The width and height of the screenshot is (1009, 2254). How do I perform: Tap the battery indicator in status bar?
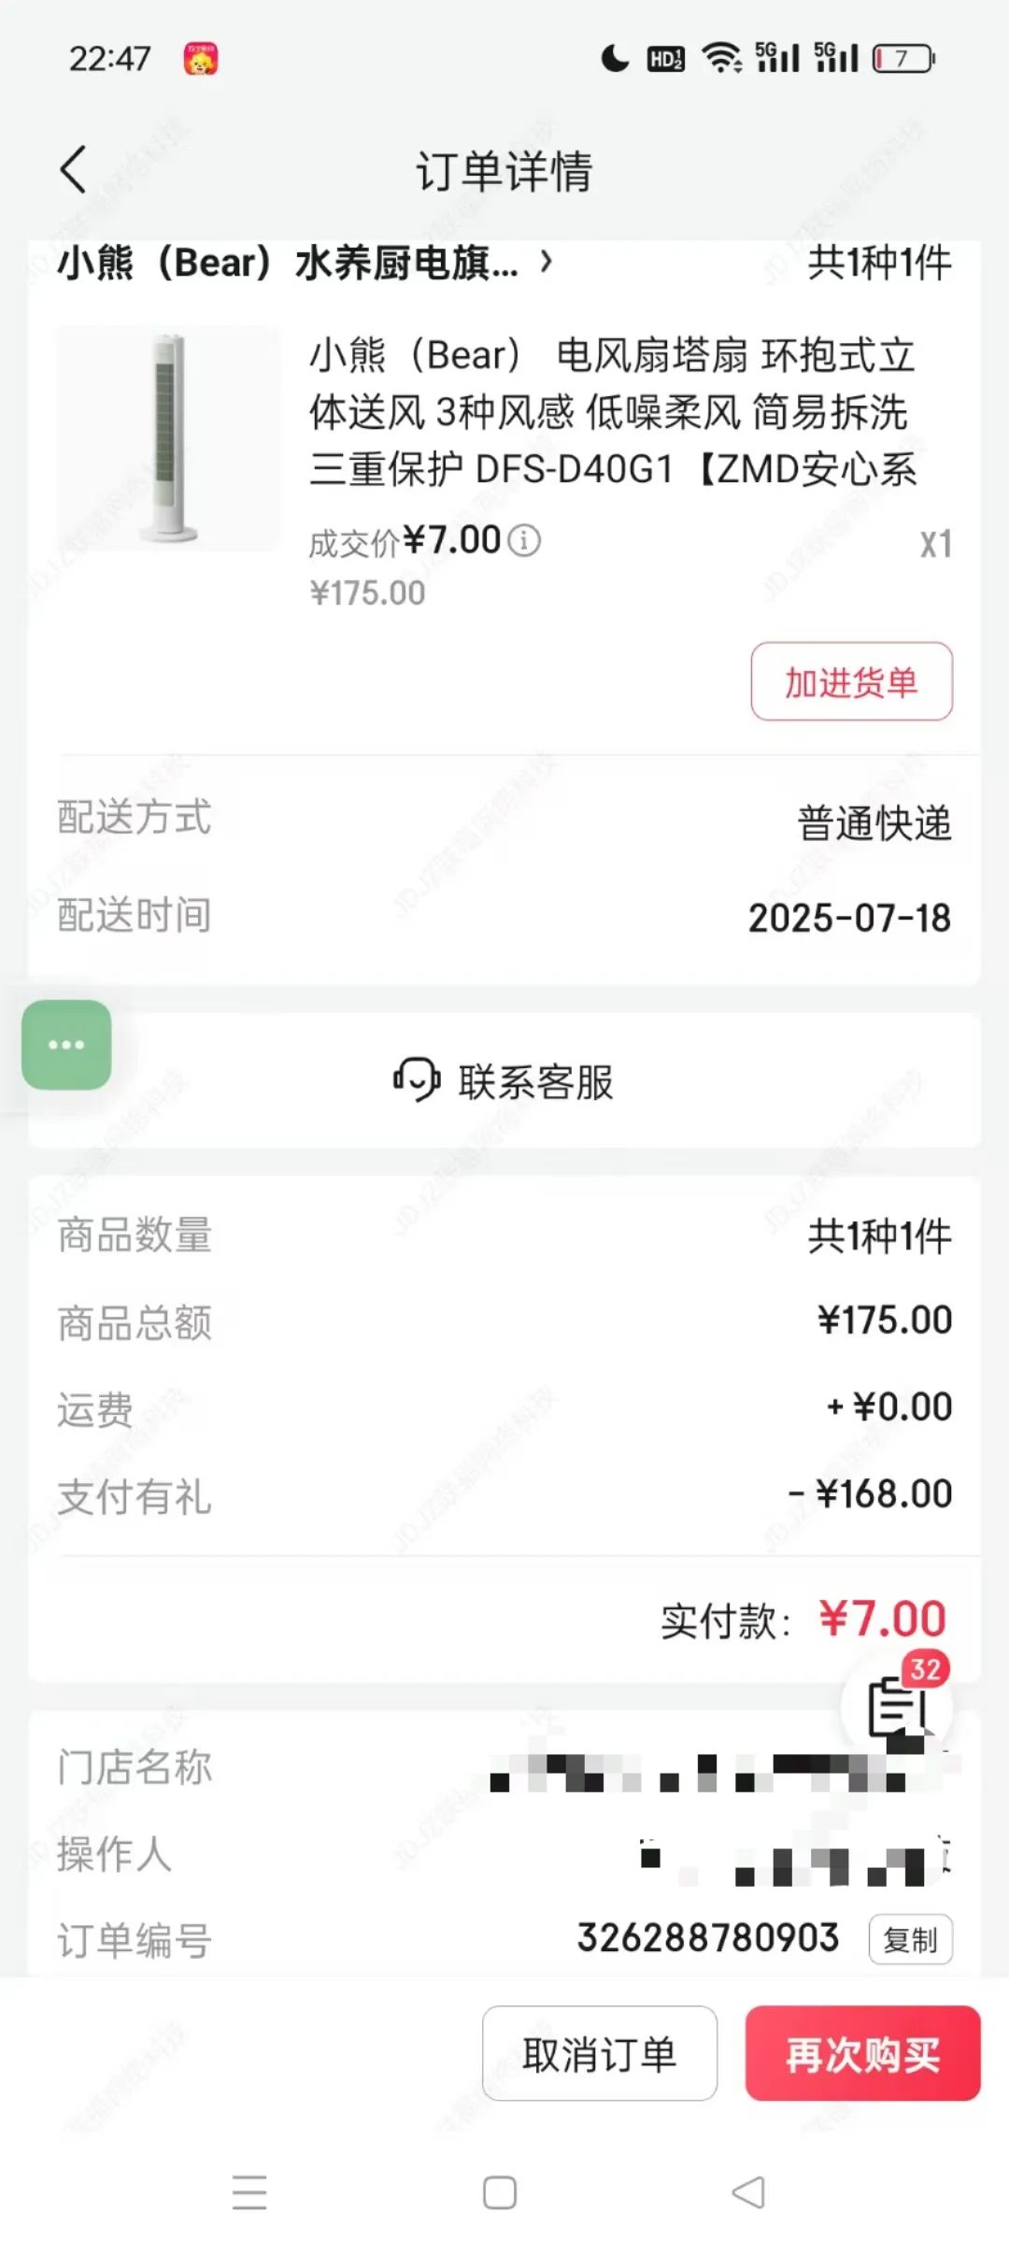click(904, 59)
